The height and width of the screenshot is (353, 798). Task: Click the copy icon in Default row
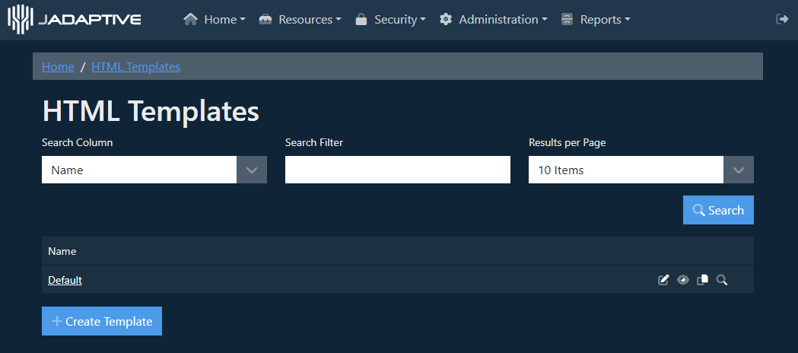coord(702,280)
